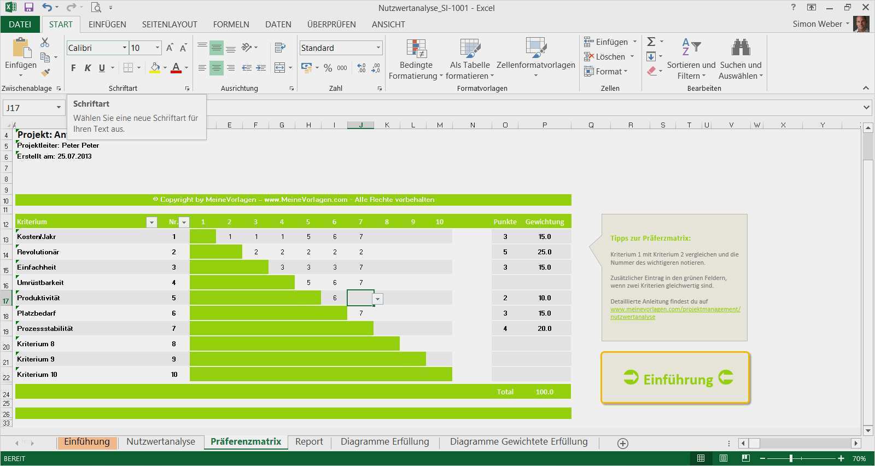Viewport: 875px width, 466px height.
Task: Click the add decimal place icon
Action: tap(361, 68)
